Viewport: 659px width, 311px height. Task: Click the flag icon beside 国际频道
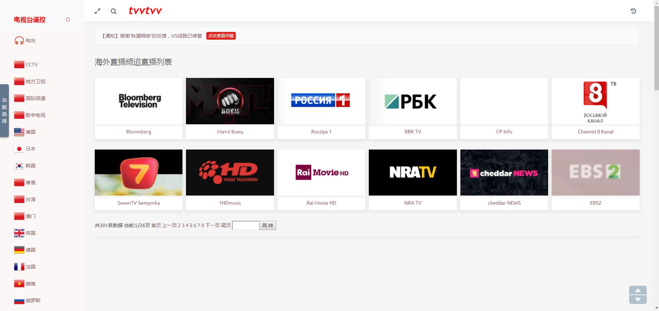point(19,98)
